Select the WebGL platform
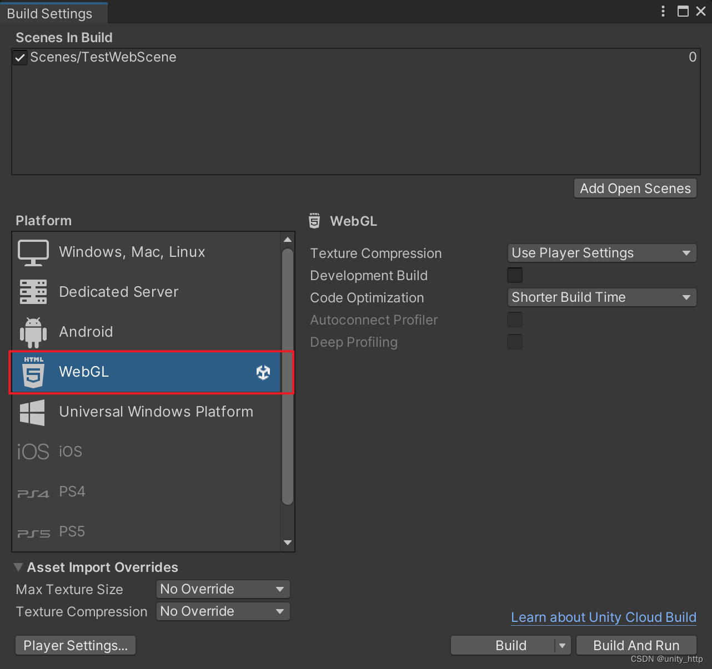This screenshot has height=669, width=712. coord(147,372)
